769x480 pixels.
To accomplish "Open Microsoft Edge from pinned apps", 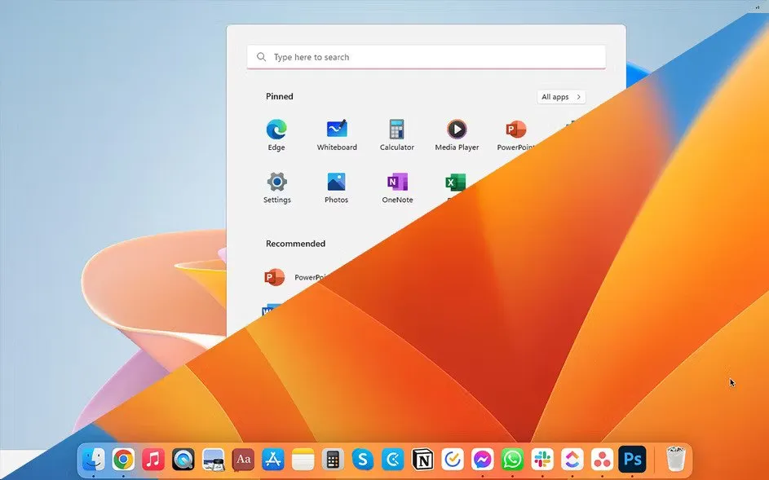I will coord(276,130).
